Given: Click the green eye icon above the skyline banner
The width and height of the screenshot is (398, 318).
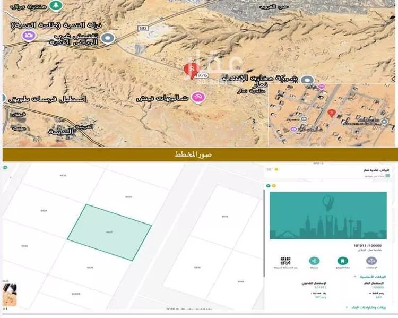Looking at the screenshot, I should [x=269, y=186].
